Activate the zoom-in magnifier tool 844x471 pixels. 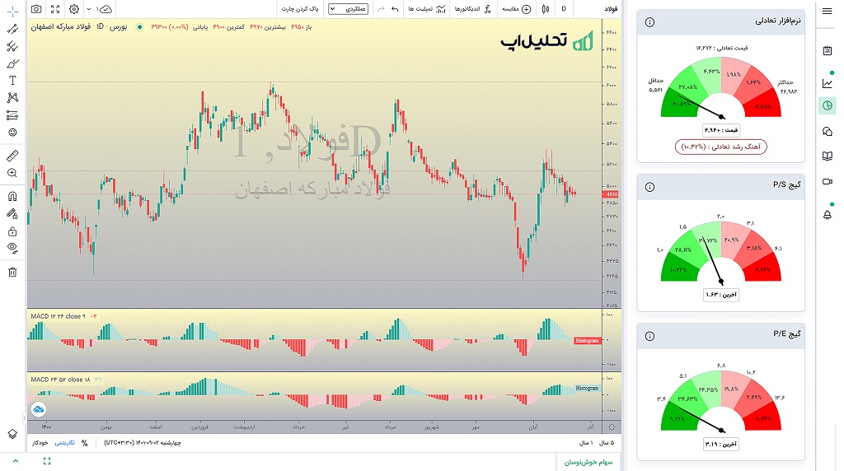tap(12, 173)
